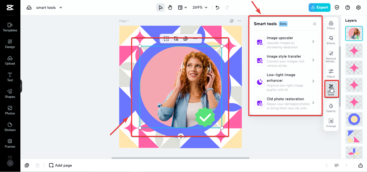Open the Upload sidebar tab
Viewport: 367px width, 172px height.
10,60
